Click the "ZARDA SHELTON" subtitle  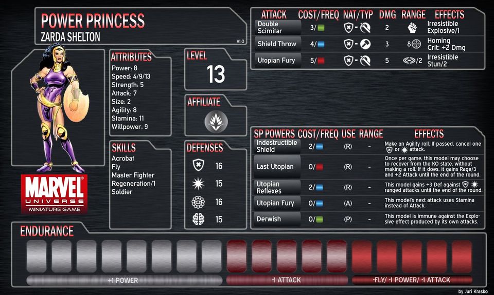pyautogui.click(x=70, y=37)
